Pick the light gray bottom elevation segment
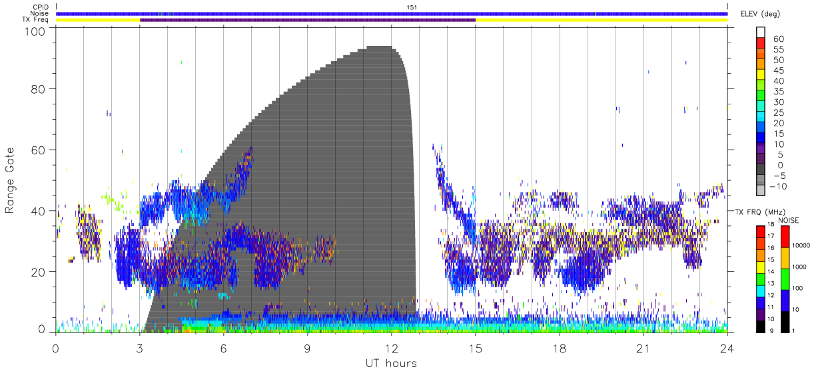 pos(761,191)
